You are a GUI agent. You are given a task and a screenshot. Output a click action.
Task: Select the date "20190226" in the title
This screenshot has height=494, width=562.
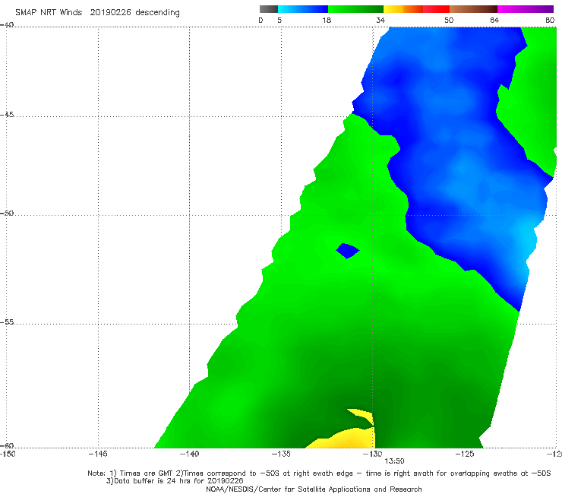110,12
